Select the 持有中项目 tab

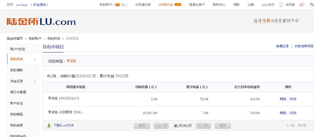[x=53, y=47]
